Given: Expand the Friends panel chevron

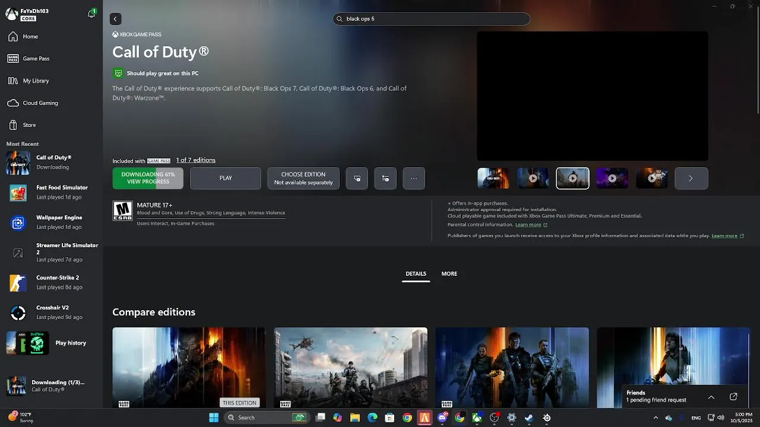Looking at the screenshot, I should click(x=711, y=397).
